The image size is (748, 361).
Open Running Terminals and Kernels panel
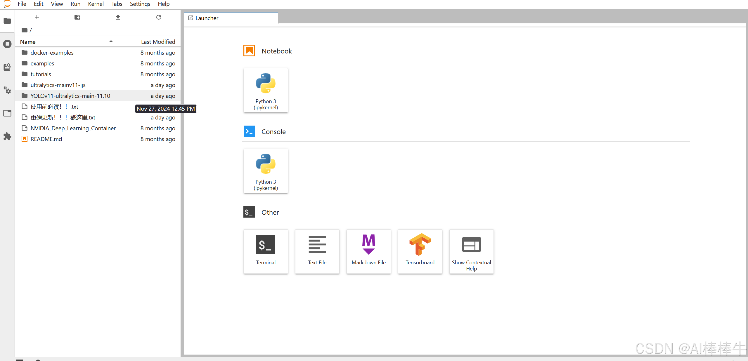(7, 44)
